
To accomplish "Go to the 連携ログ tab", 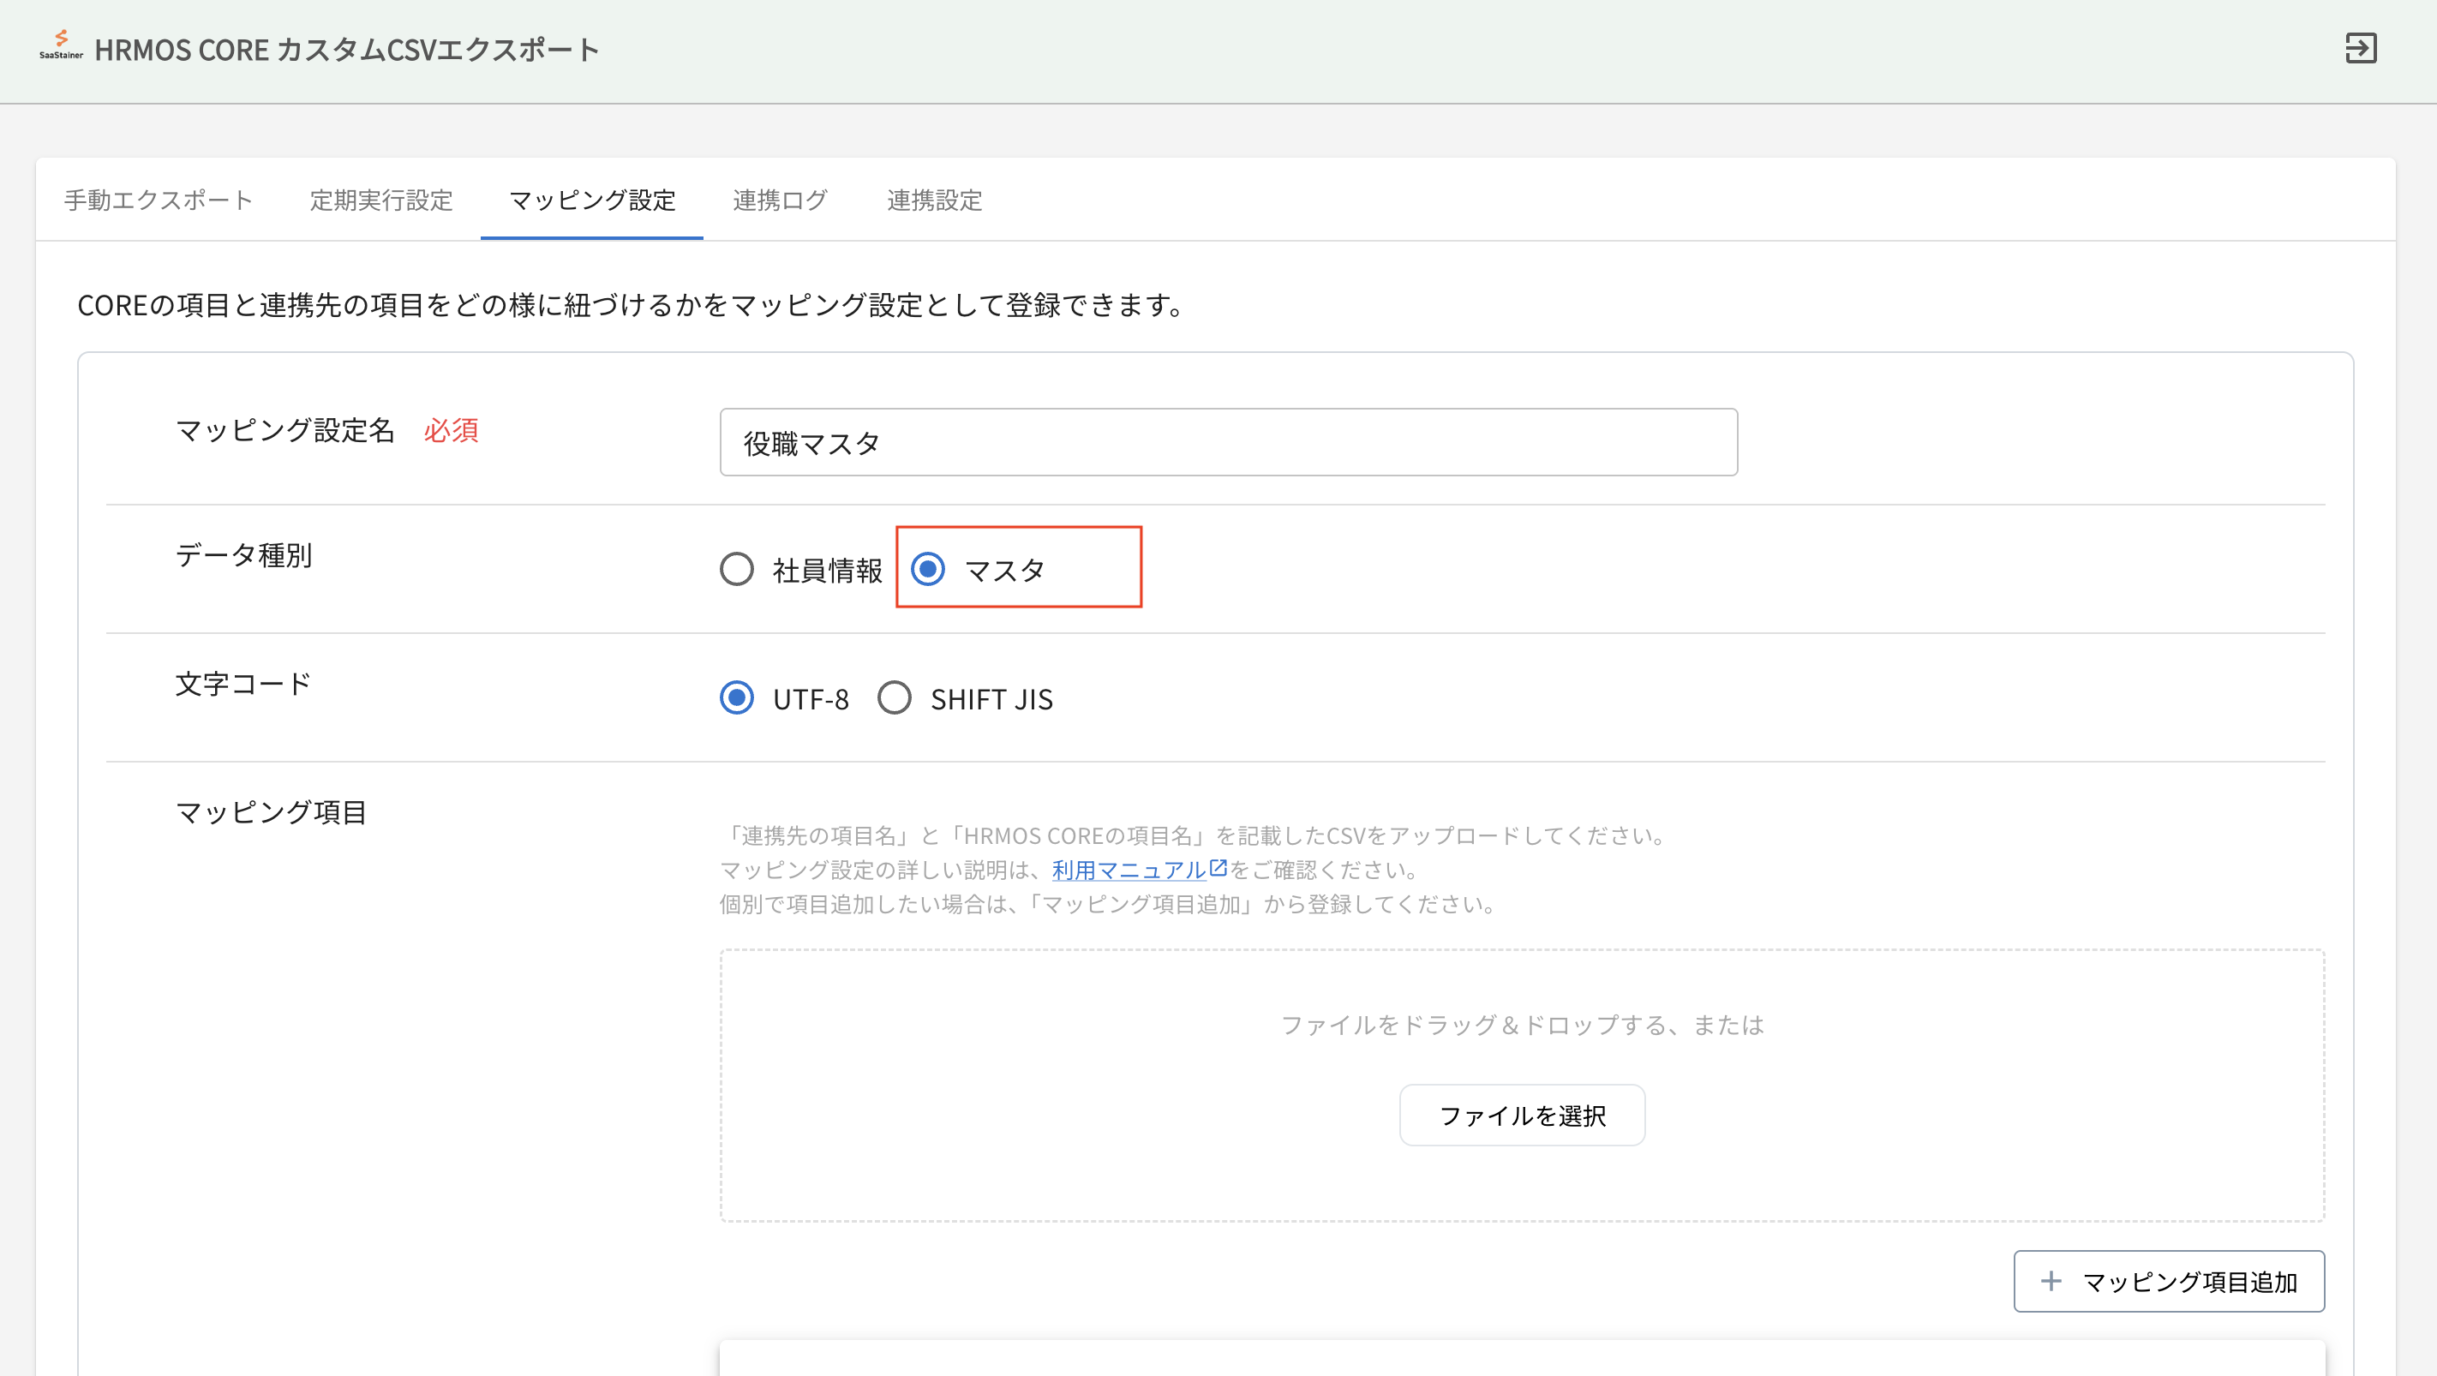I will click(781, 200).
